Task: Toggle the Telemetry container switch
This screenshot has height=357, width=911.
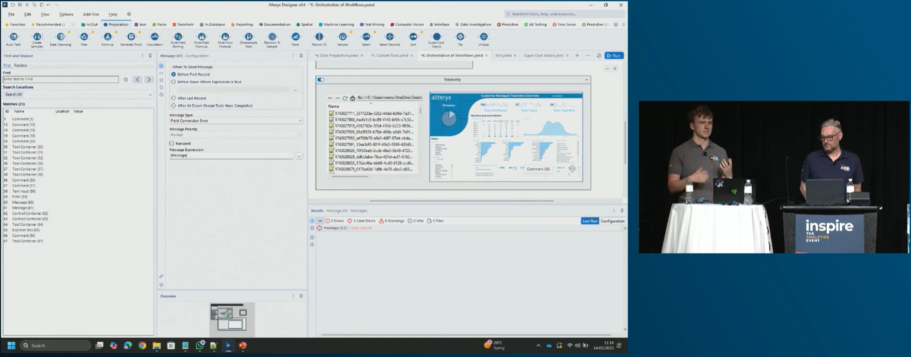Action: (x=321, y=80)
